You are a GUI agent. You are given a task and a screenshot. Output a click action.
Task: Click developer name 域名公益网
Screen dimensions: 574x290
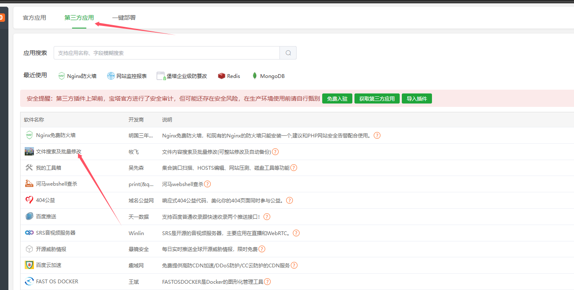pos(141,200)
